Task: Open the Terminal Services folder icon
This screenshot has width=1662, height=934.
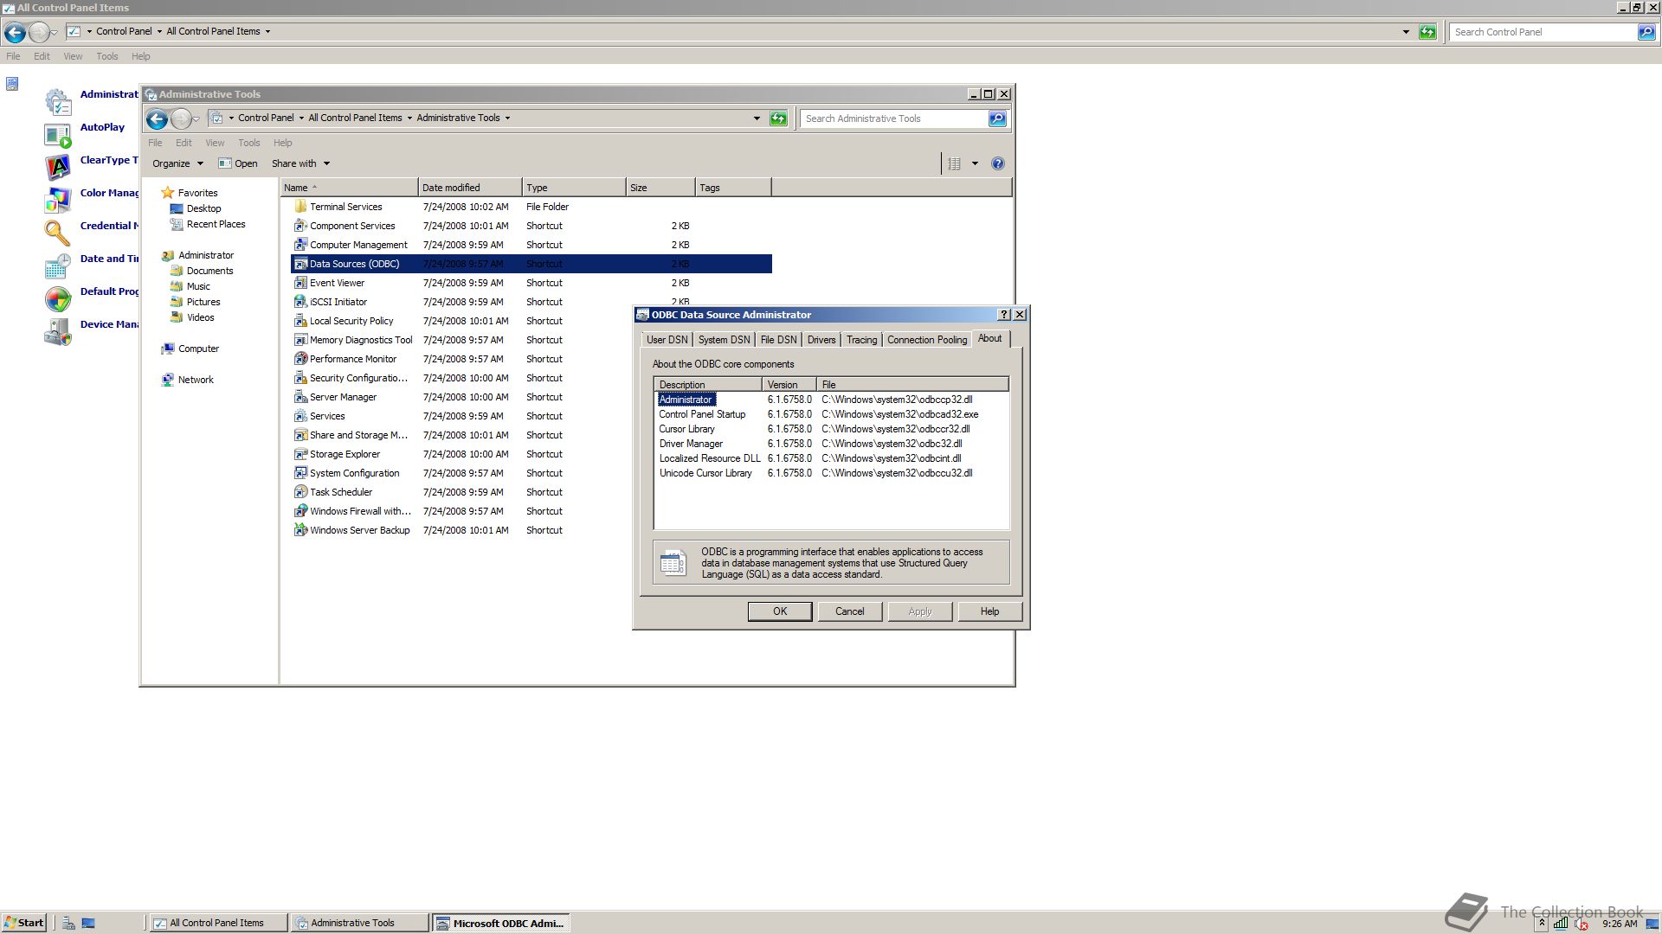Action: [x=300, y=207]
